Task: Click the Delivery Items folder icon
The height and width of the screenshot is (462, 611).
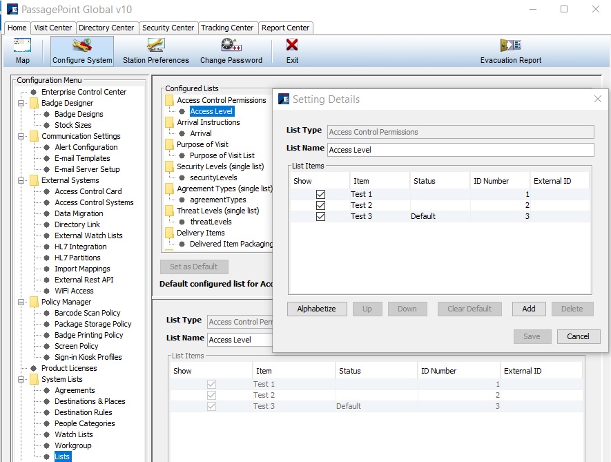Action: (x=169, y=233)
